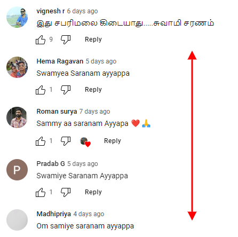Open Roman surya's profile picture
Viewport: 238px width, 237px height.
(x=17, y=117)
